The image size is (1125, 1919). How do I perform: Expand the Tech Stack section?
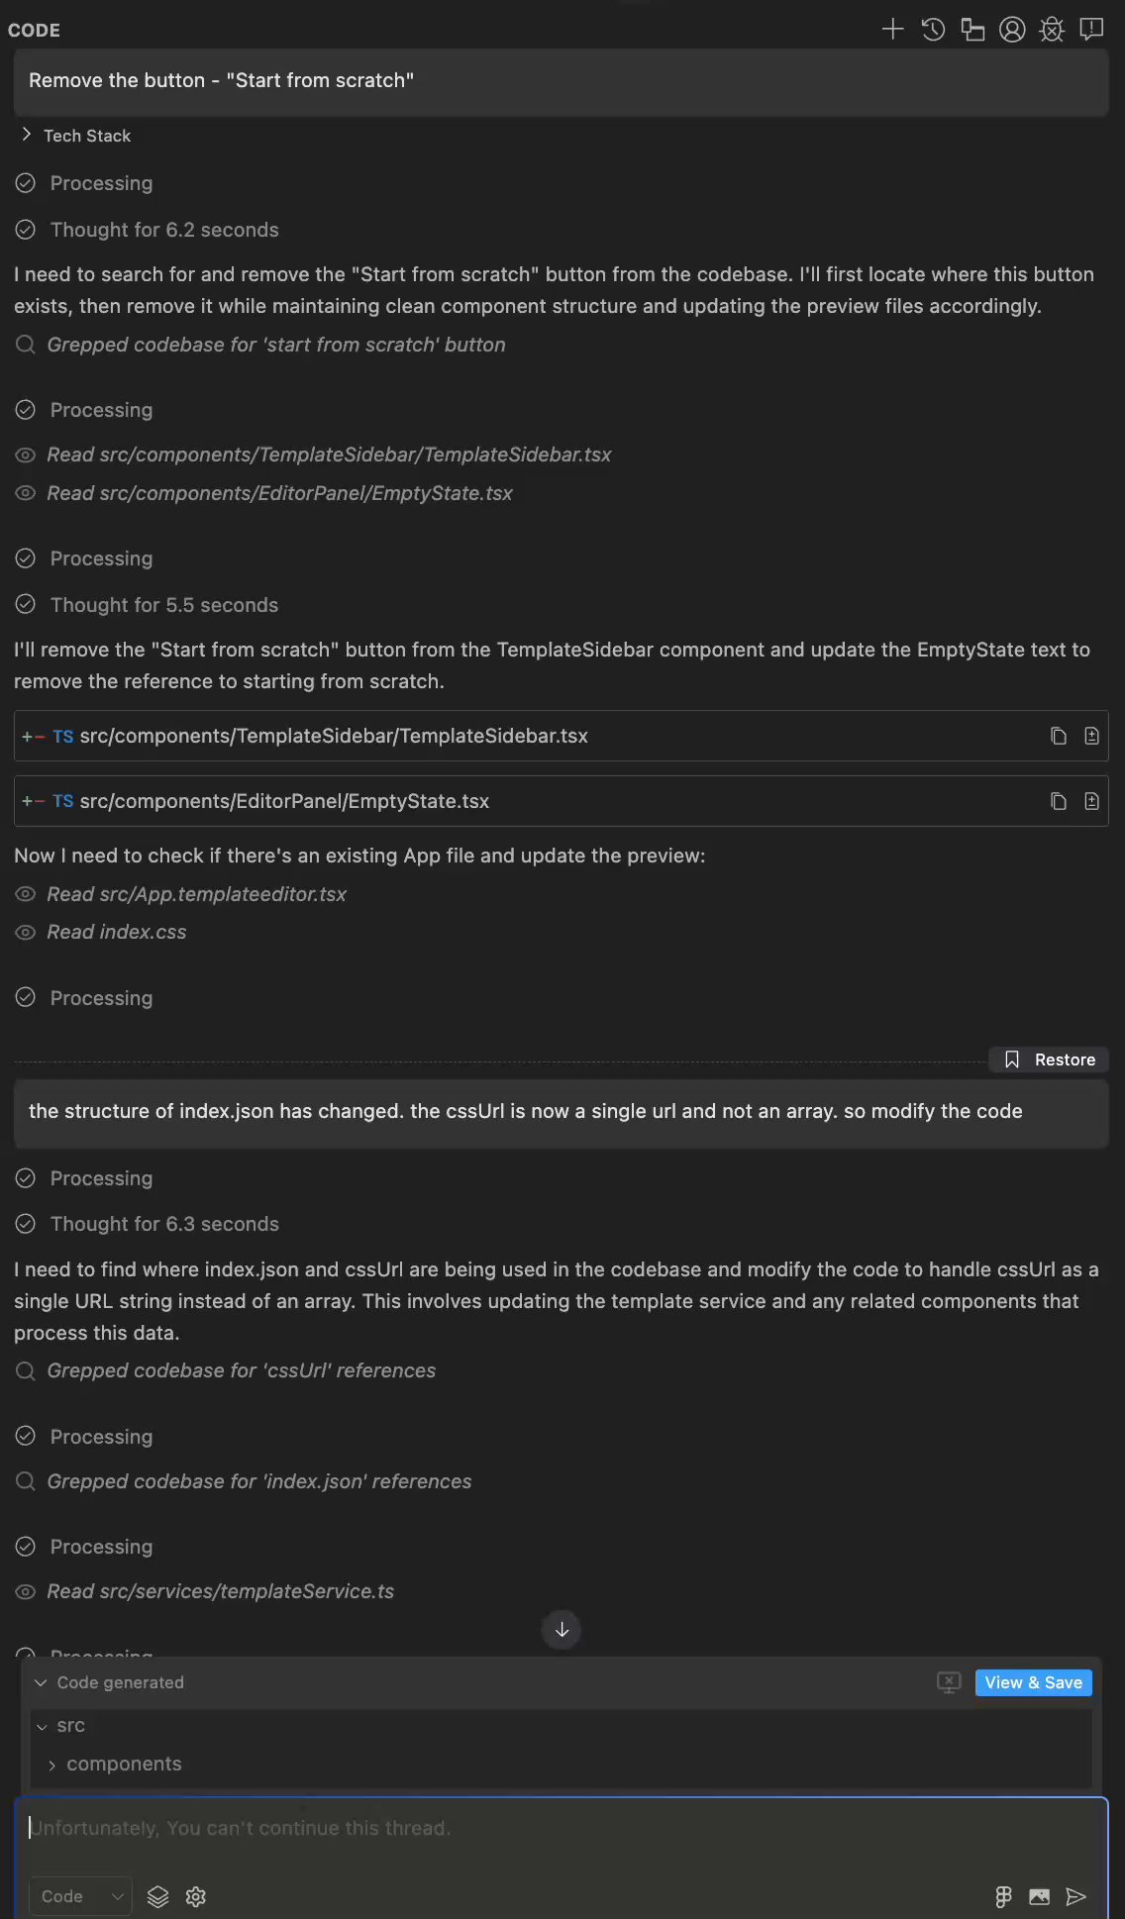coord(27,135)
